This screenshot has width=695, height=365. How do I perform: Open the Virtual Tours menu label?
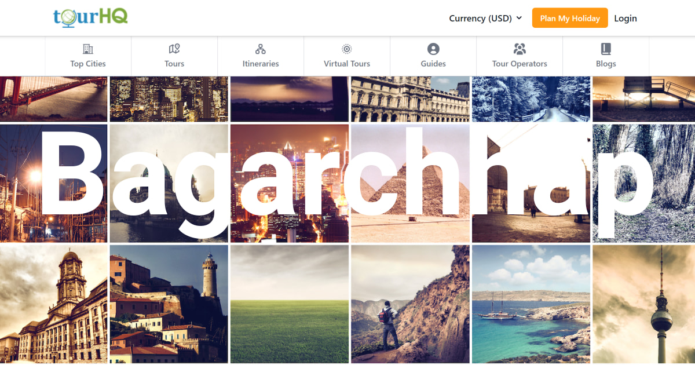(347, 64)
